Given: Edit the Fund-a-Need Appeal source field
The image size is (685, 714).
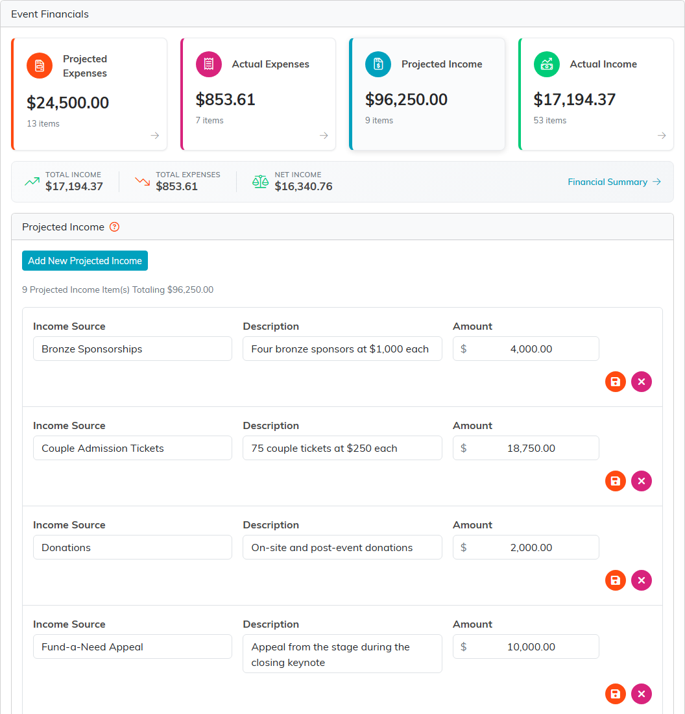Looking at the screenshot, I should [132, 646].
